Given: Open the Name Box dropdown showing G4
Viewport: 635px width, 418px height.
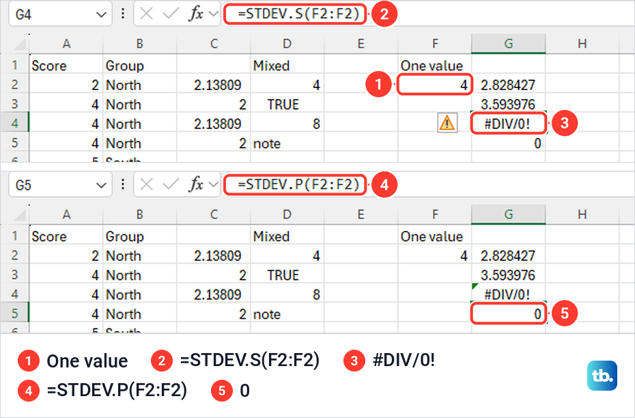Looking at the screenshot, I should (101, 14).
